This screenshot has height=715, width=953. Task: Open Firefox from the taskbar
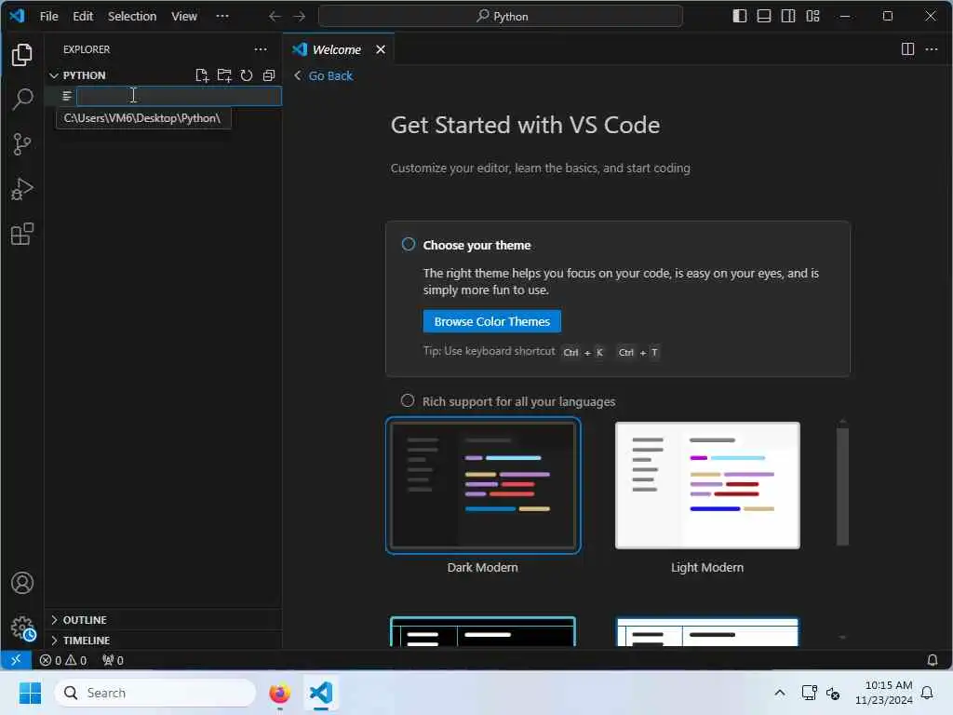click(279, 693)
